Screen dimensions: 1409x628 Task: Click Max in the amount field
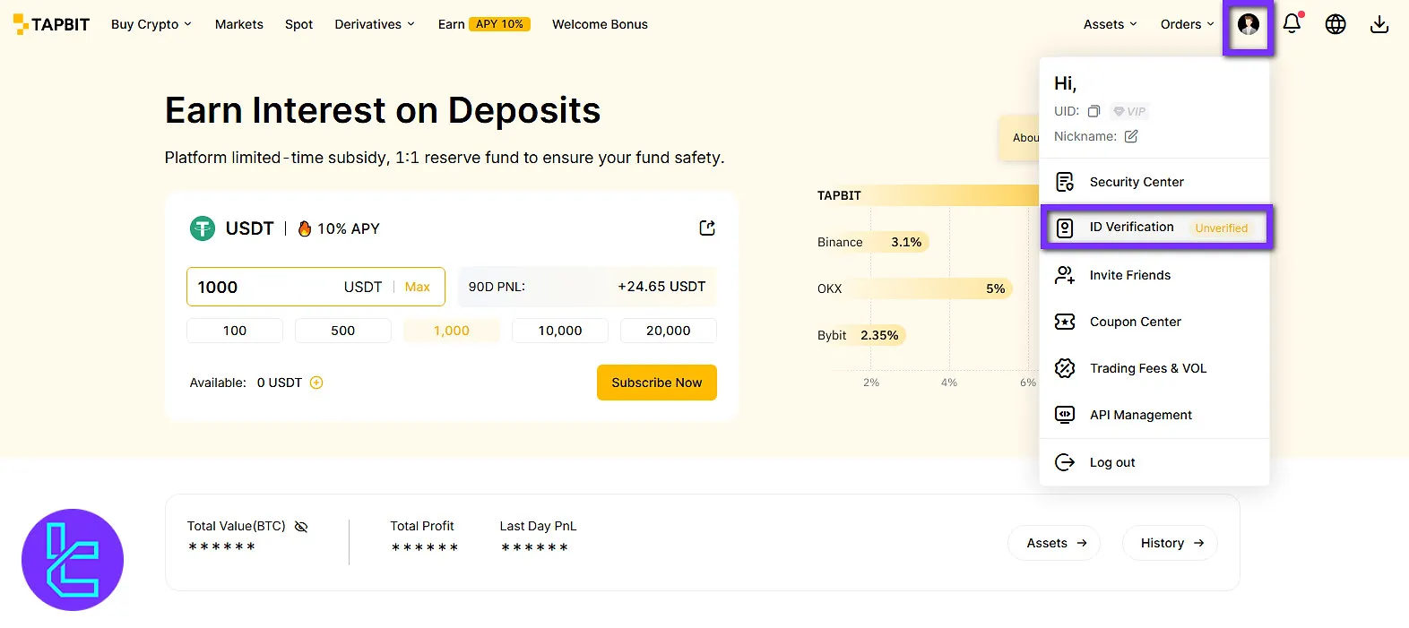click(417, 287)
